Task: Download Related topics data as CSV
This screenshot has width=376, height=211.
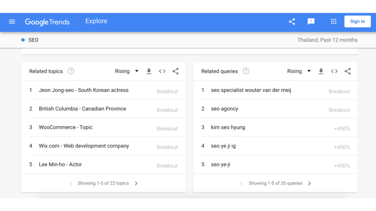Action: [149, 71]
